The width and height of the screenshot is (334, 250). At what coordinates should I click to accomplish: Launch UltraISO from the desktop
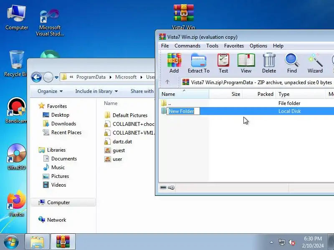tap(16, 157)
